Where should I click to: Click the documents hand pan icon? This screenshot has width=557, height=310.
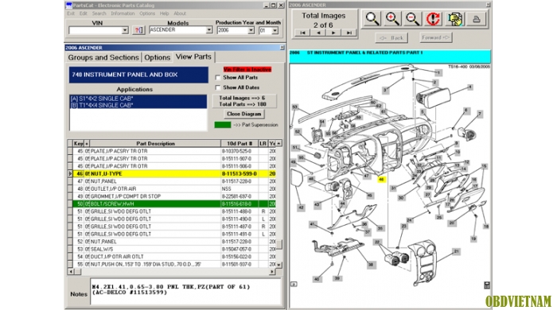tap(454, 18)
